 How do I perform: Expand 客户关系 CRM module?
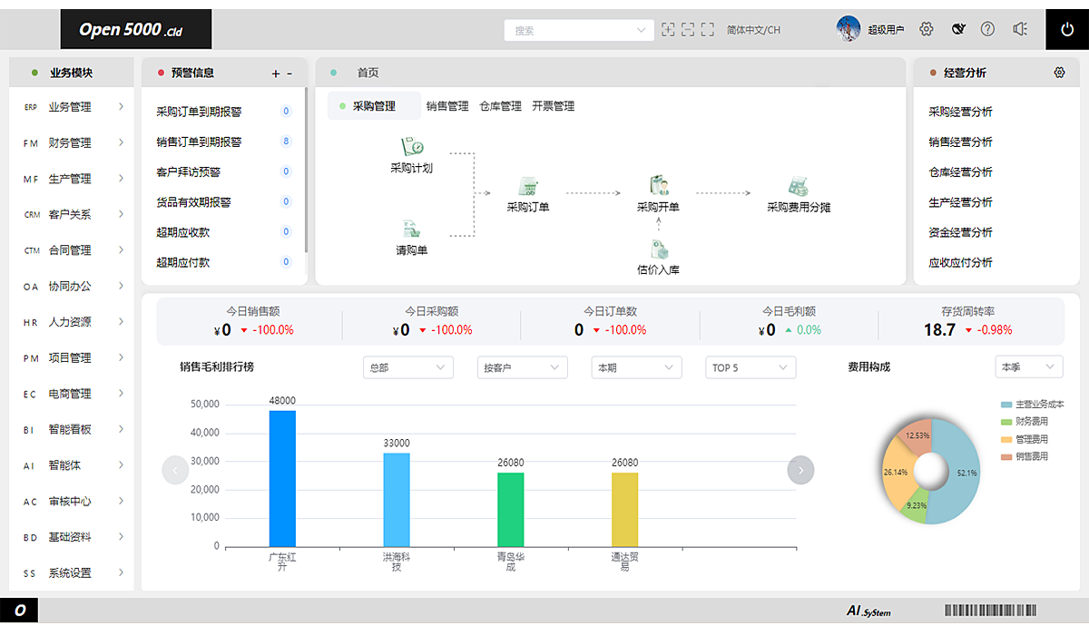72,214
